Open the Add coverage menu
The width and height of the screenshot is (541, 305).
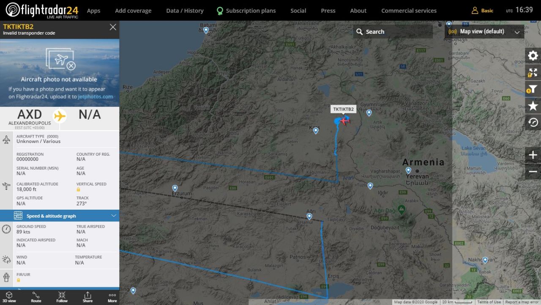click(133, 11)
